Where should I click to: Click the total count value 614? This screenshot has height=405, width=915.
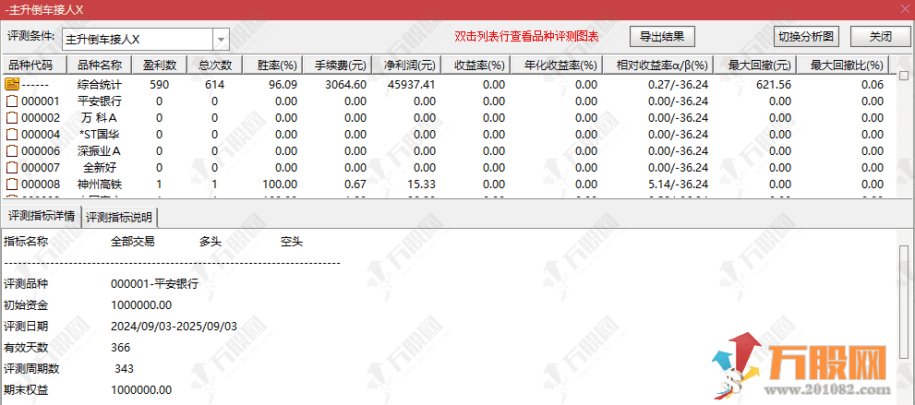pos(215,85)
